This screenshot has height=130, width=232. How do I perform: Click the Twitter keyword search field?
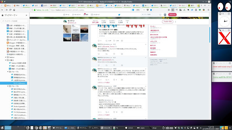pyautogui.click(x=151, y=14)
